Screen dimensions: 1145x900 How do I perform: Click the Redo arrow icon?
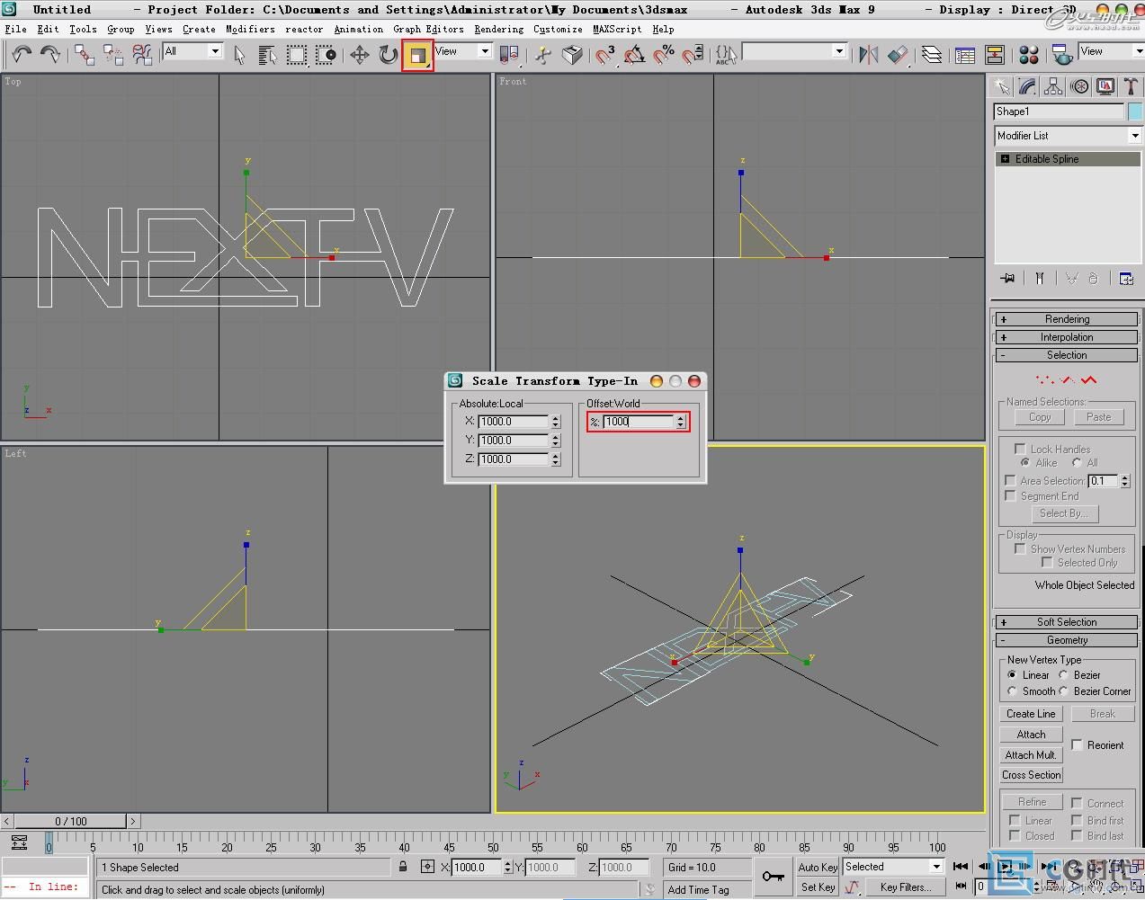pyautogui.click(x=50, y=55)
